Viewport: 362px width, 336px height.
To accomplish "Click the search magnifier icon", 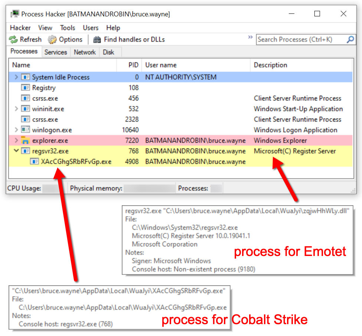I will 350,40.
